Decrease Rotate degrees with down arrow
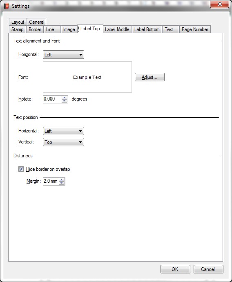232x282 pixels. click(65, 101)
